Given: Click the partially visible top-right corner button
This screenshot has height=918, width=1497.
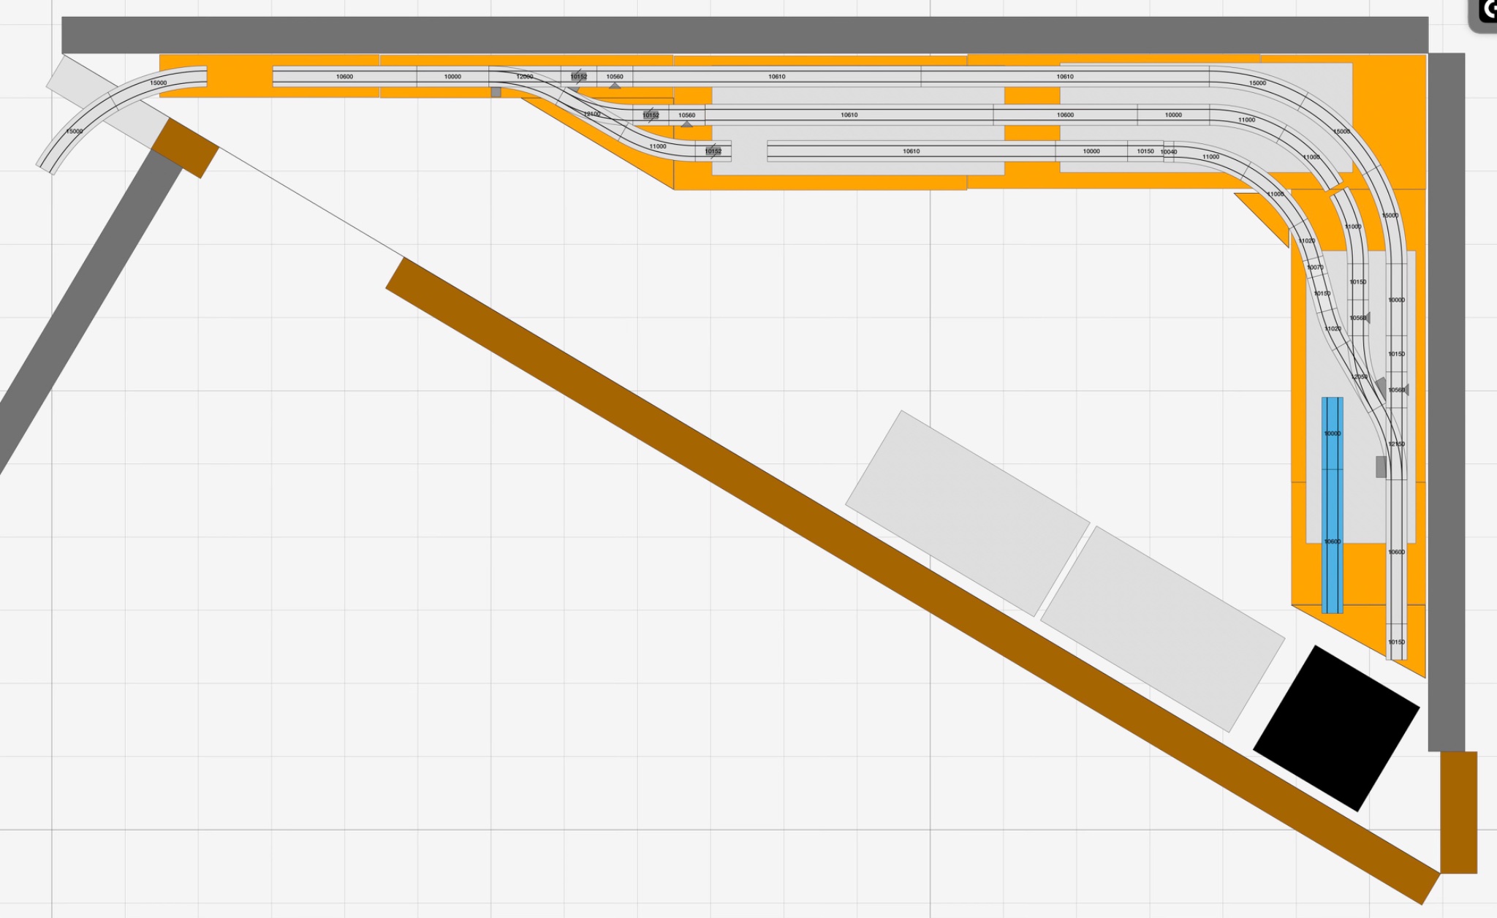Looking at the screenshot, I should (x=1485, y=13).
